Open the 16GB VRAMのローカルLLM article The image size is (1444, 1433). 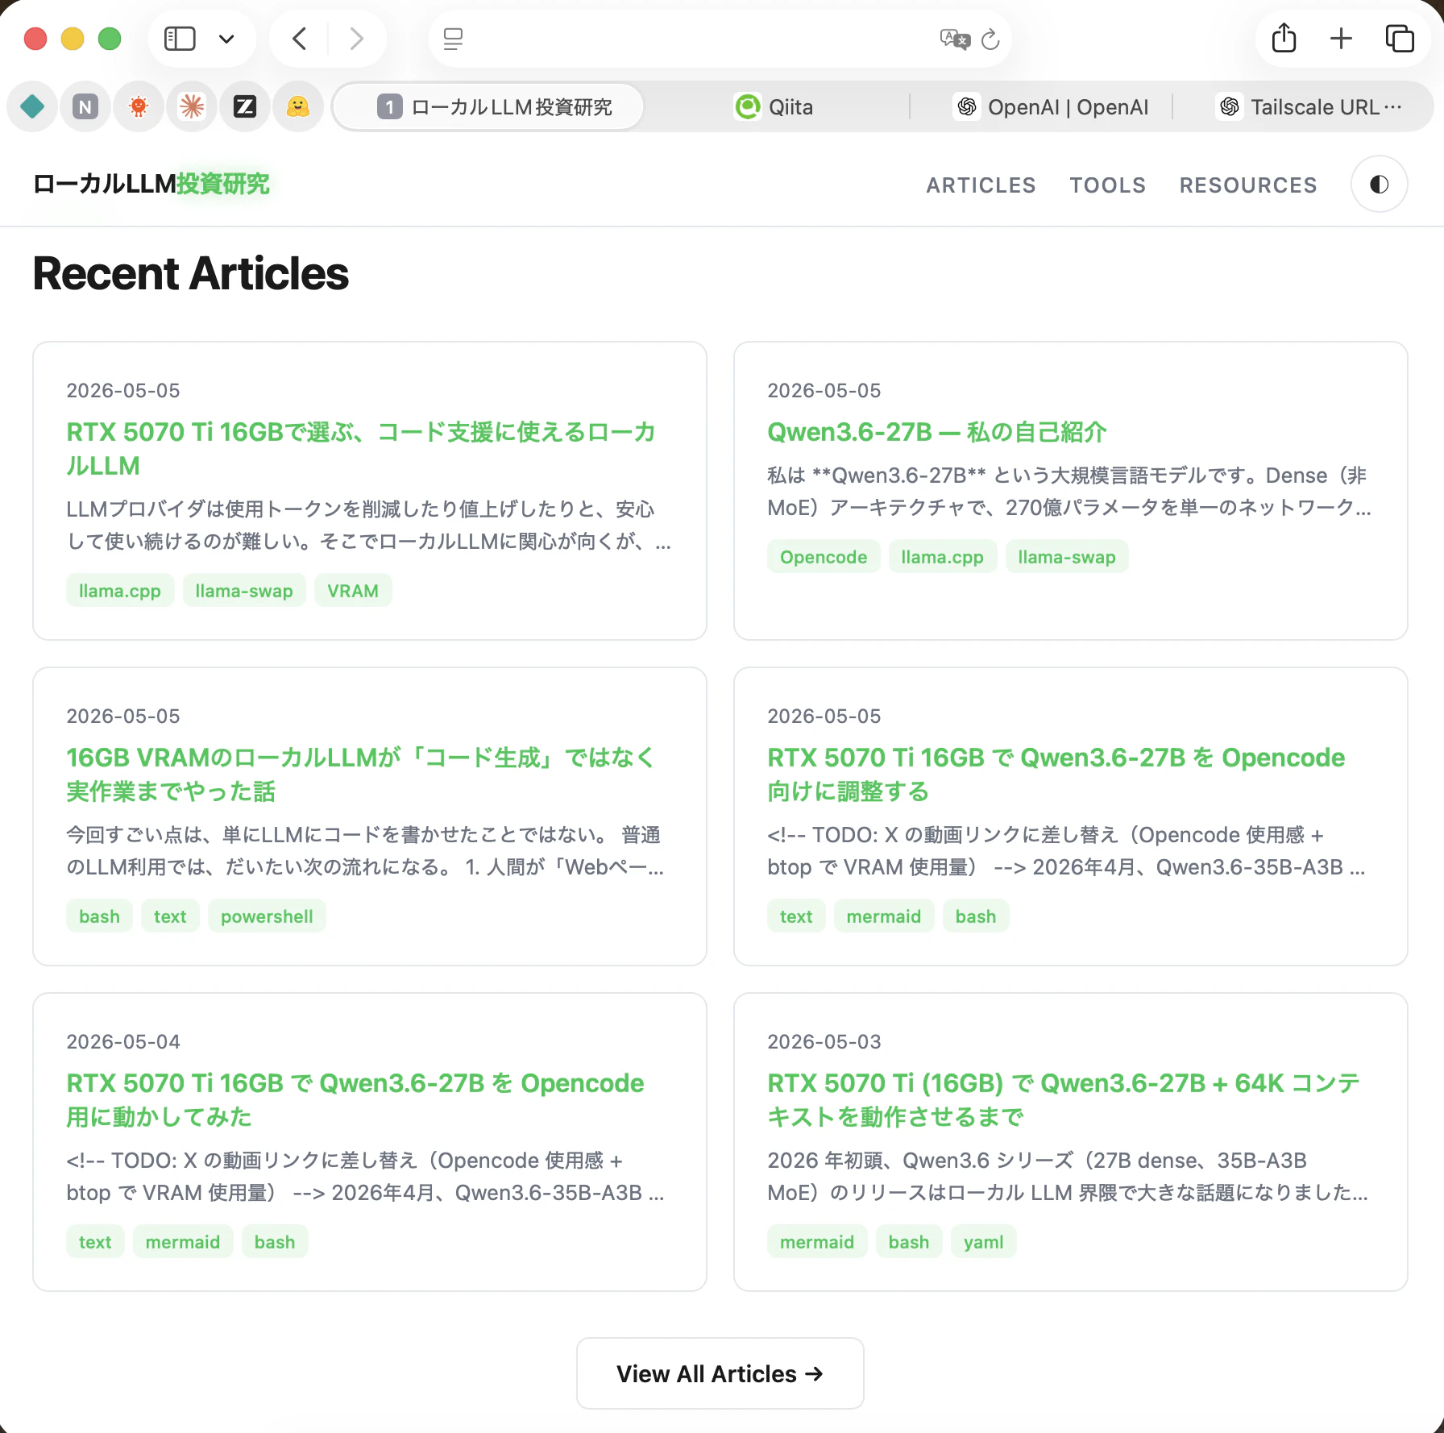pyautogui.click(x=361, y=775)
